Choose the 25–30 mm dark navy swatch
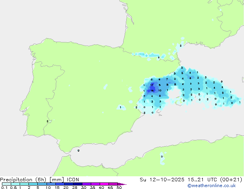Screen dimensions: 244x189 click(78, 184)
